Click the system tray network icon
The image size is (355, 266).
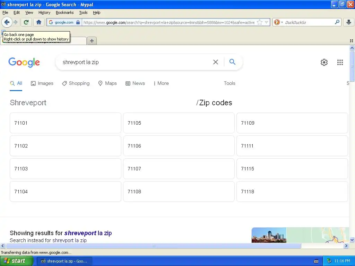pyautogui.click(x=329, y=261)
